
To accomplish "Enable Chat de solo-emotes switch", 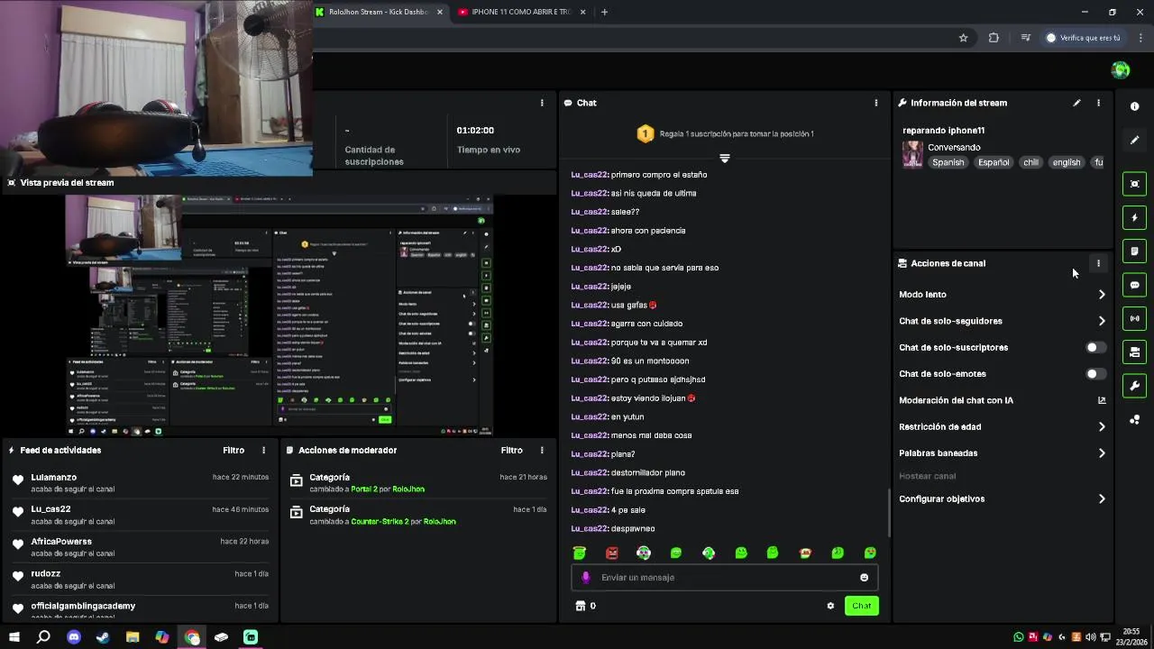I will (1095, 374).
